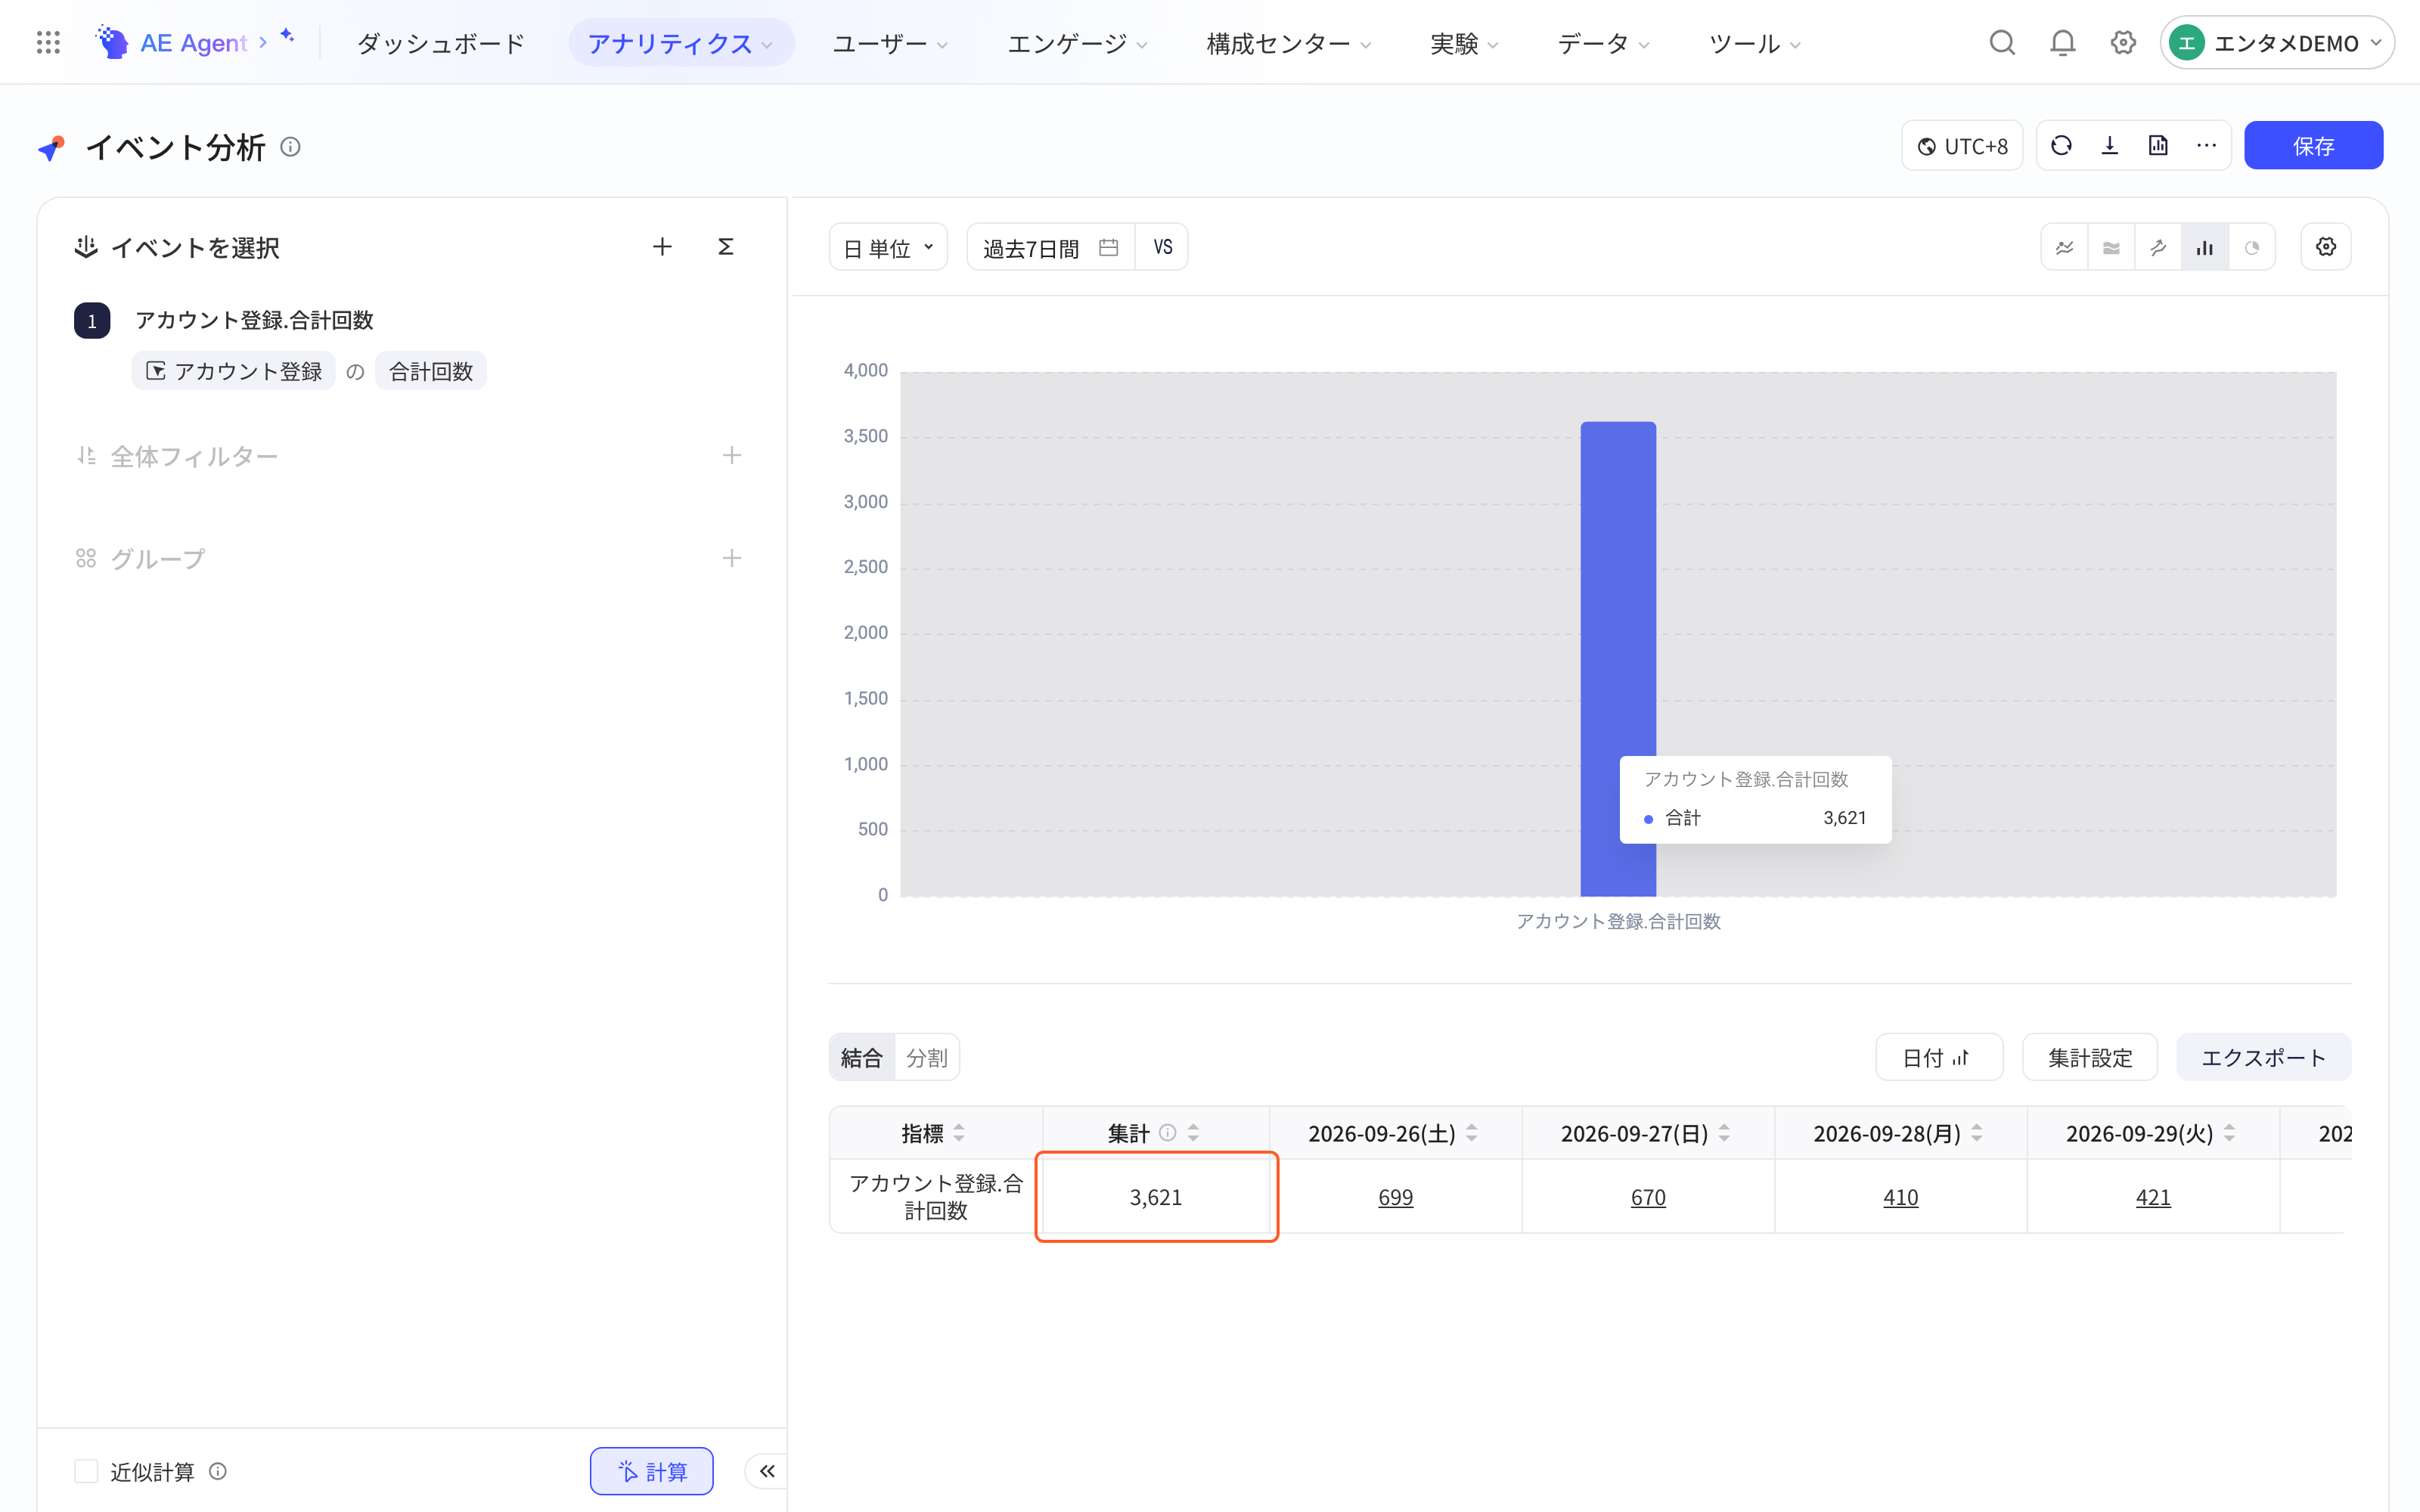Click event title アカウント登録.合計回数 in left panel
Screen dimensions: 2420x1512
coord(254,320)
